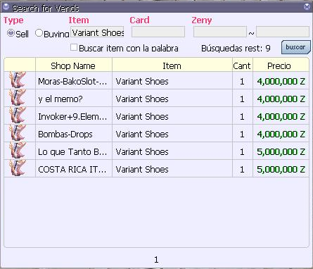Image resolution: width=313 pixels, height=269 pixels.
Task: Click shoe icon for Moras-BakoSlot shop
Action: click(18, 80)
